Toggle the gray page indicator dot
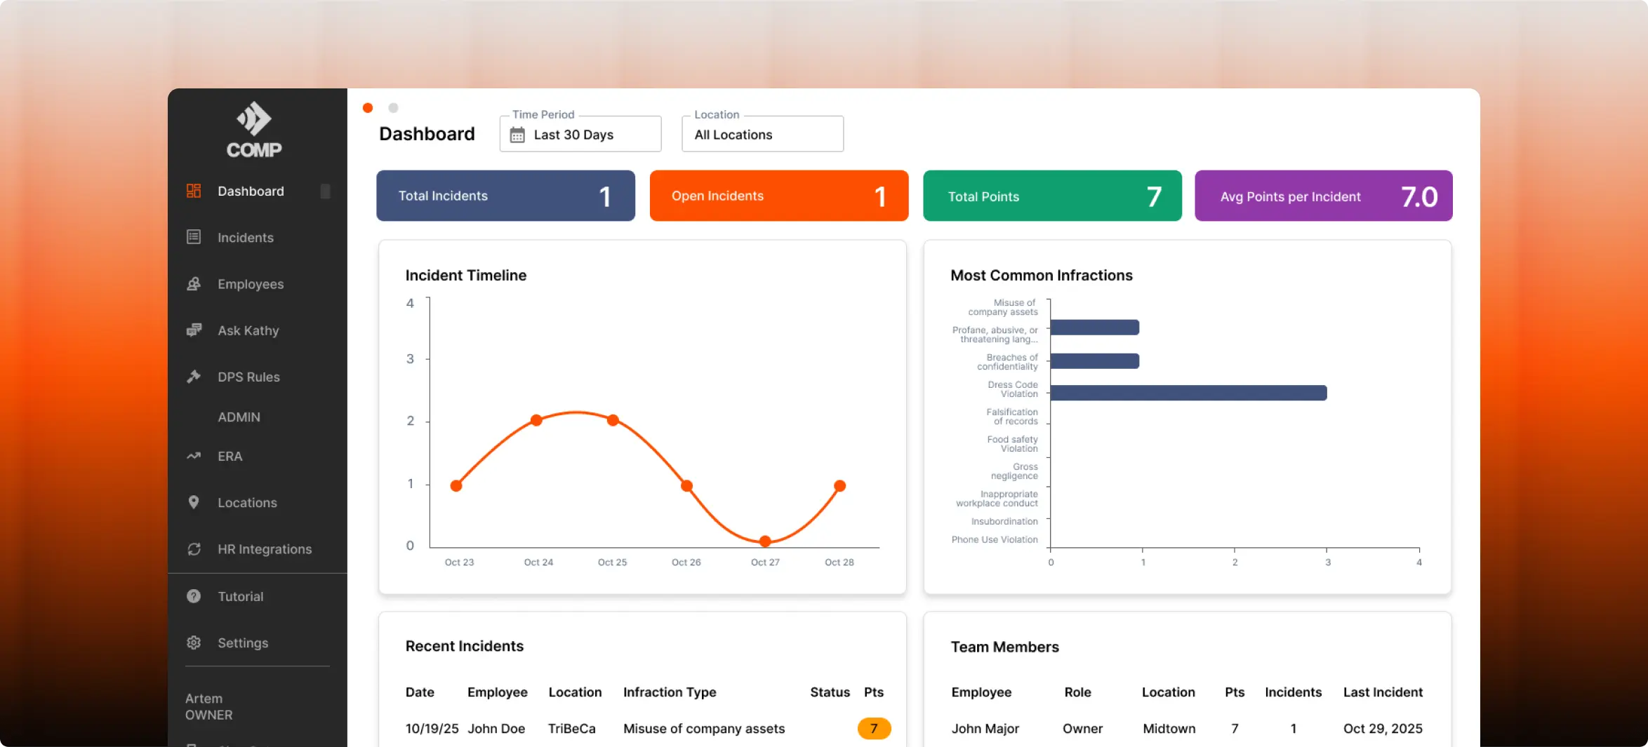Viewport: 1648px width, 747px height. (x=393, y=107)
